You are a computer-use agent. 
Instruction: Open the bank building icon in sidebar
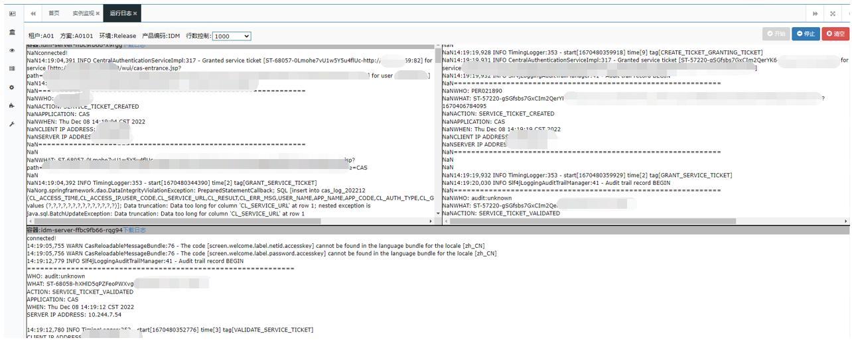12,32
